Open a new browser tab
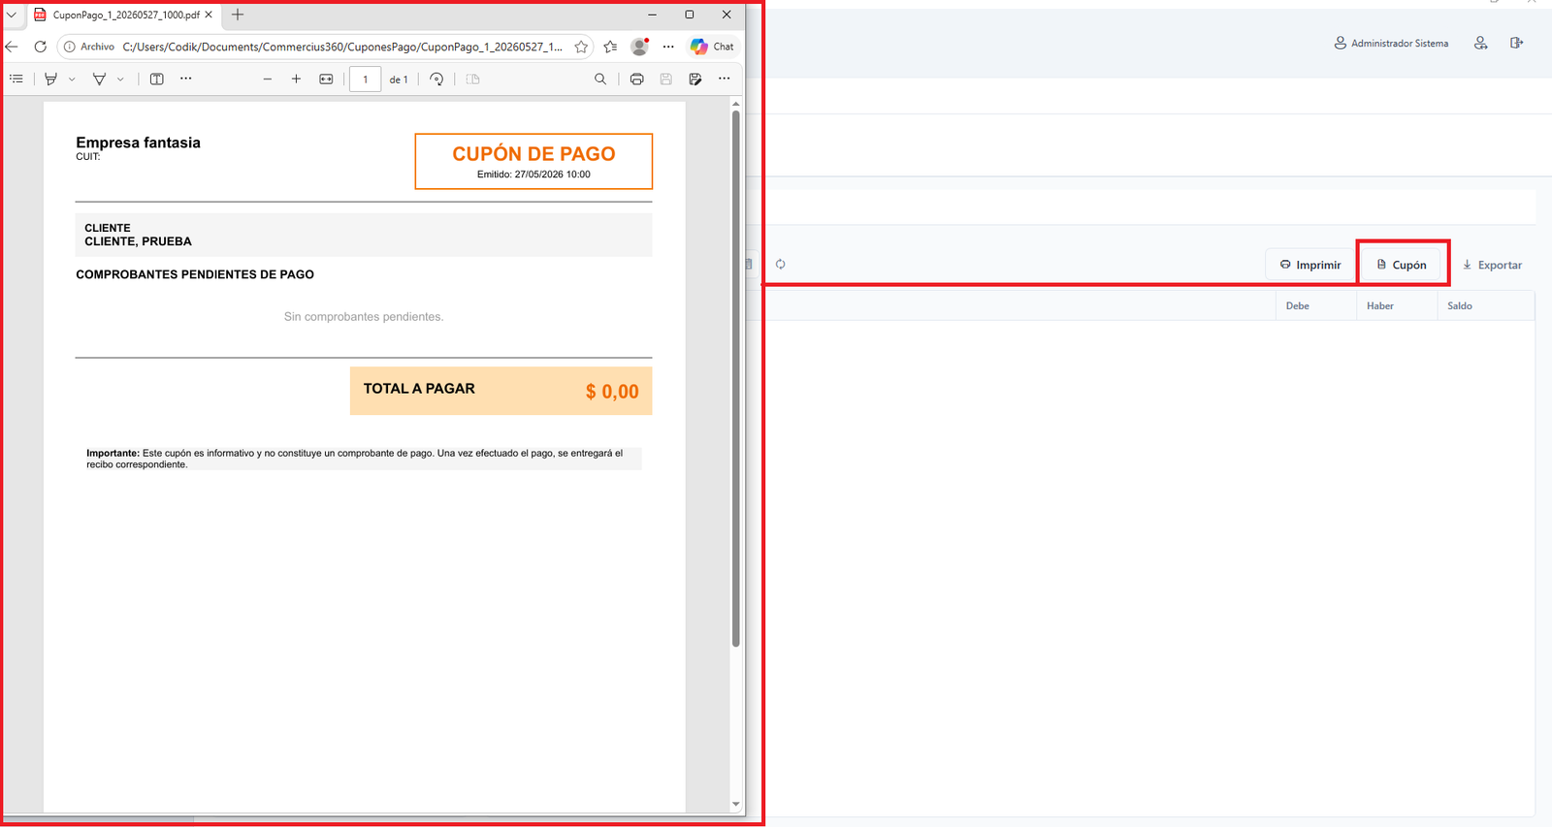This screenshot has width=1552, height=827. click(x=238, y=15)
